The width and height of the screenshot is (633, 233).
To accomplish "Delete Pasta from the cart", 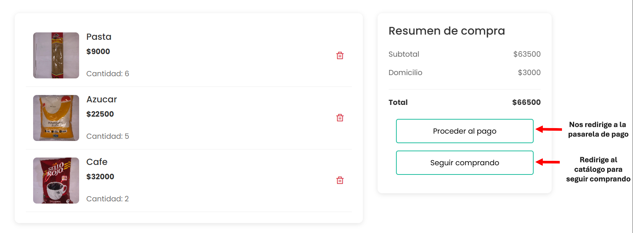I will coord(340,56).
